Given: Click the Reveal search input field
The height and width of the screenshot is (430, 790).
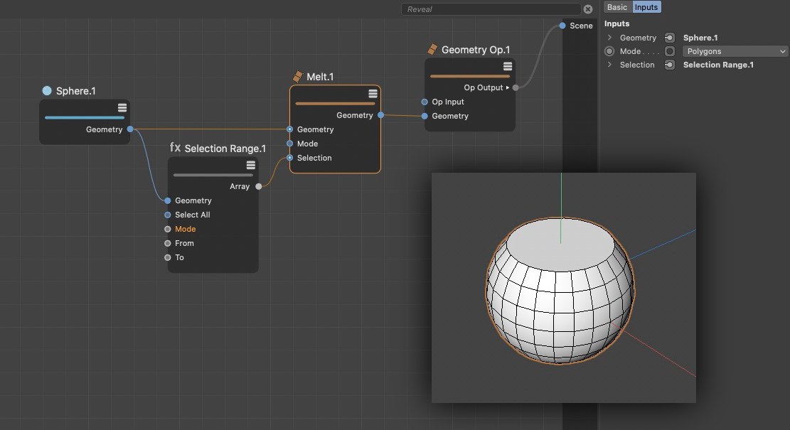Looking at the screenshot, I should 491,9.
